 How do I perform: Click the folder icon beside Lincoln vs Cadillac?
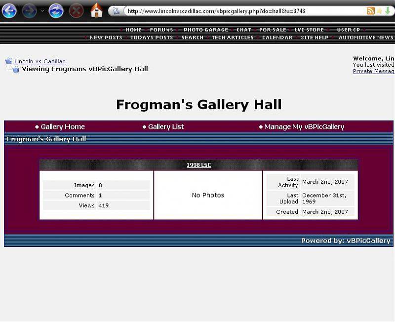(8, 61)
